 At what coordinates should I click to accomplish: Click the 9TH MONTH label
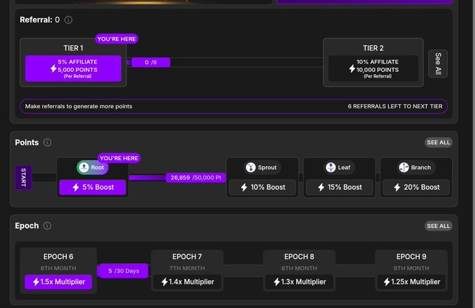point(411,268)
